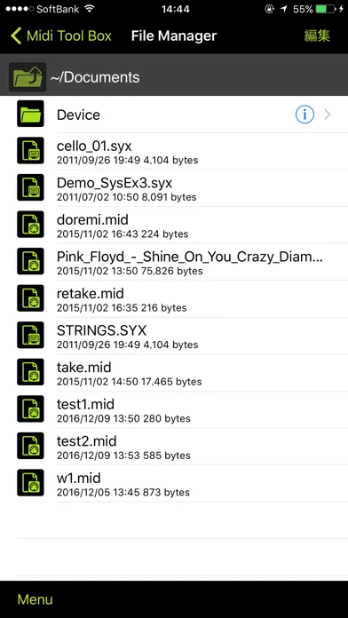Tap the Demo_SysEx3.syx file icon

30,187
